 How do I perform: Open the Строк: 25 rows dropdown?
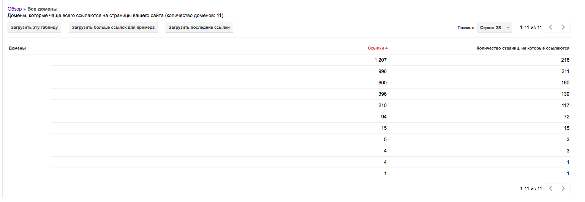495,28
